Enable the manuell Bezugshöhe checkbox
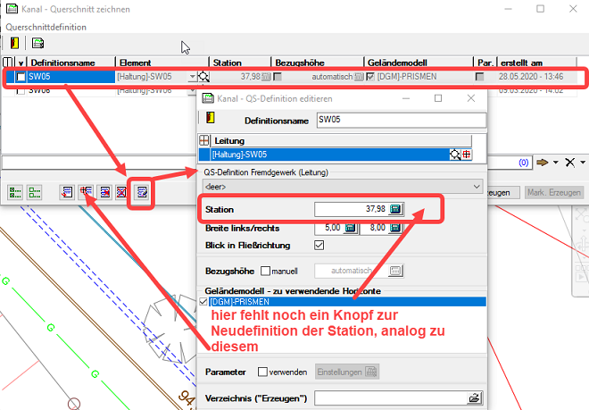 [264, 271]
